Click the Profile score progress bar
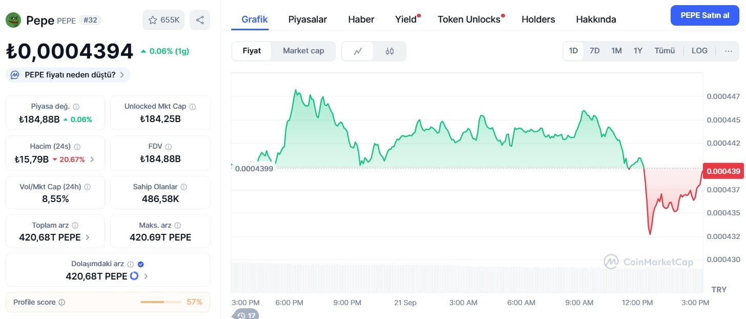Image resolution: width=746 pixels, height=319 pixels. (160, 302)
